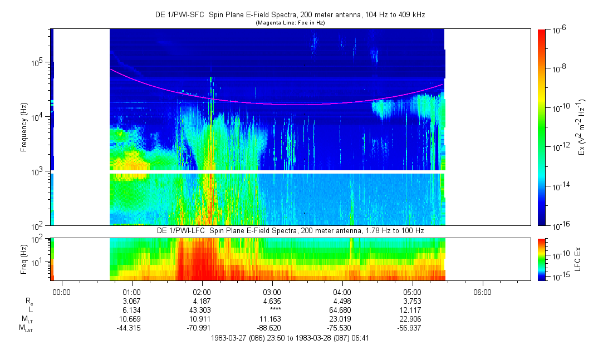Click the 04:00 time axis label
This screenshot has width=603, height=345.
click(342, 292)
